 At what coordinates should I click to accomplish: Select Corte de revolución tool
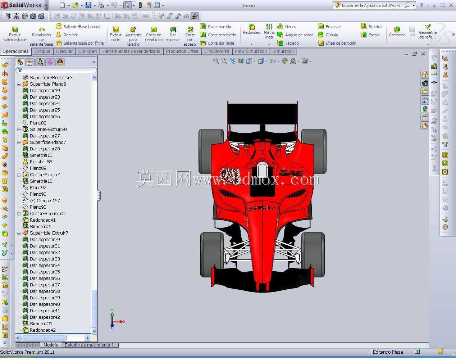154,34
